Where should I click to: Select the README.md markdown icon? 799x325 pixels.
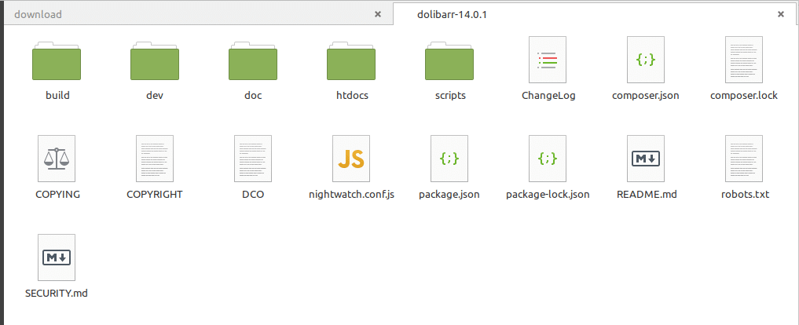point(646,159)
